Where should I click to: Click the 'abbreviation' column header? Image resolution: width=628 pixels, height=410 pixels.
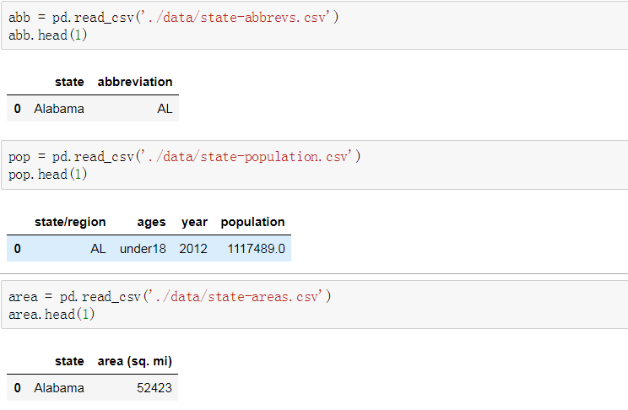[x=135, y=82]
